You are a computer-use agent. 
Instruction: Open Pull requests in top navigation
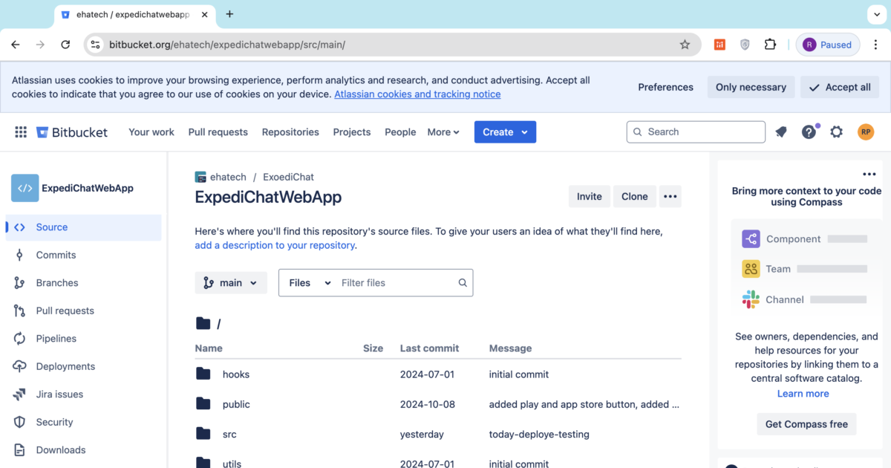tap(218, 132)
